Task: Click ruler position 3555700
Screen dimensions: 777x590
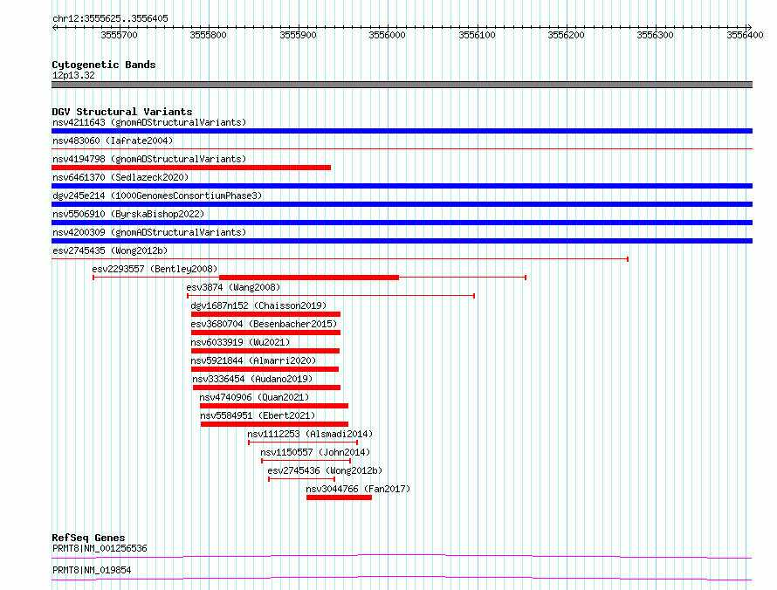Action: click(119, 35)
